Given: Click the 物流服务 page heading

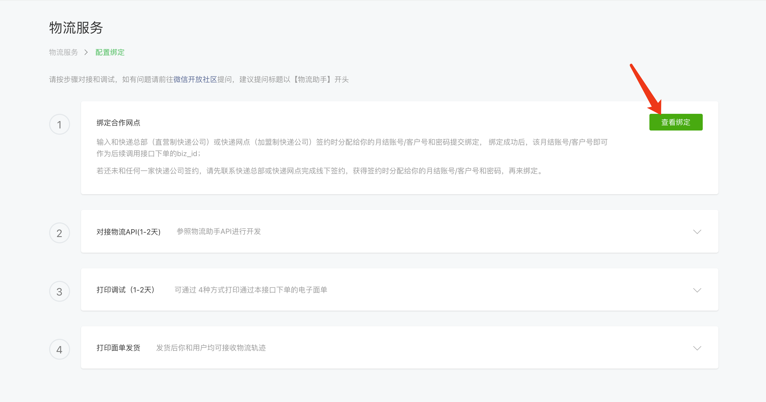Looking at the screenshot, I should point(76,28).
